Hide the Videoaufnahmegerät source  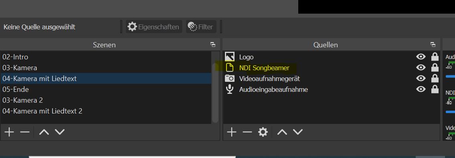(x=421, y=79)
